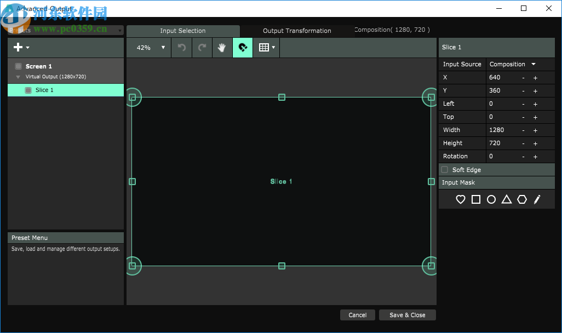Switch to the Output Transformation tab
Viewport: 562px width, 333px height.
pyautogui.click(x=297, y=31)
